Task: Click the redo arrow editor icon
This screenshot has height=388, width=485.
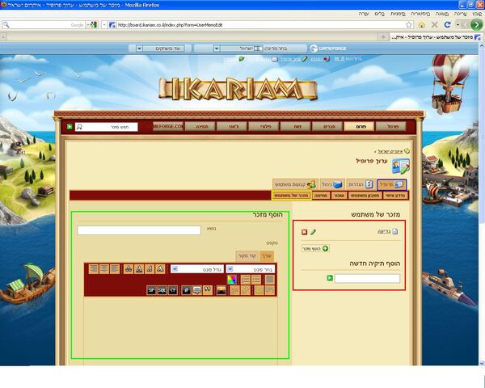Action: click(259, 290)
